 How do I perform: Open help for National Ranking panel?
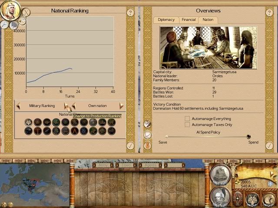click(x=130, y=13)
